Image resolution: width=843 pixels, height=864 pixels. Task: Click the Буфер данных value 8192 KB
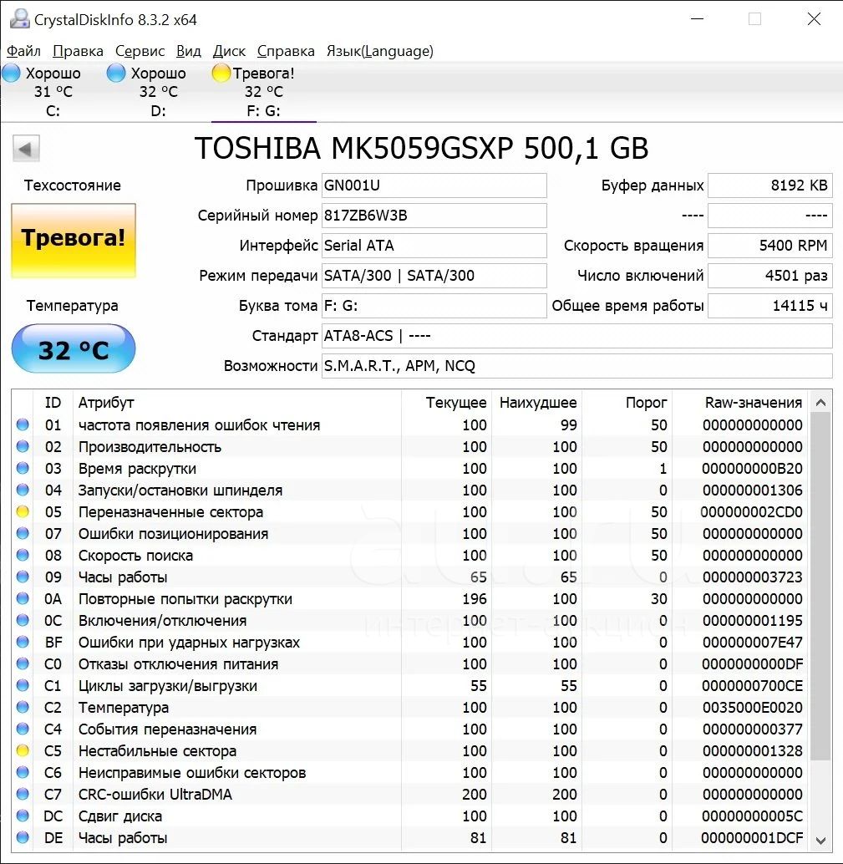[x=769, y=186]
